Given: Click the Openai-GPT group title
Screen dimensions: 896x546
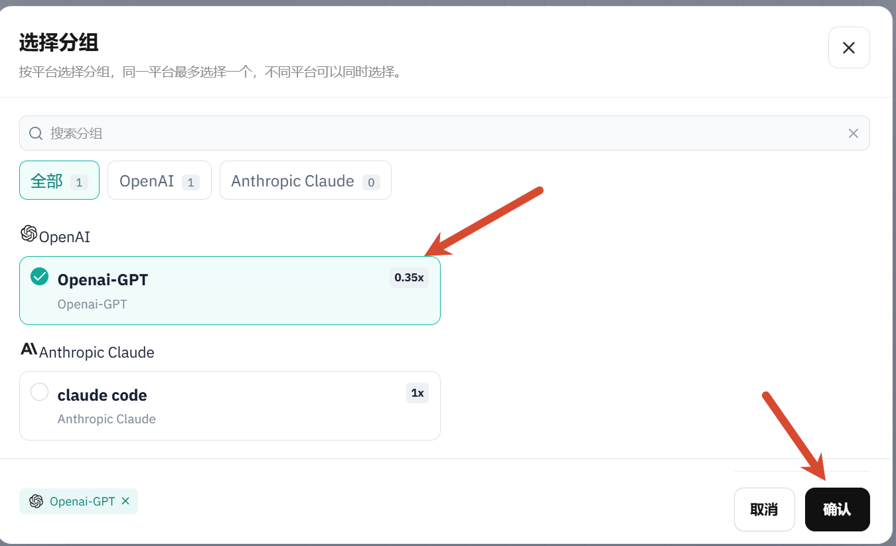Looking at the screenshot, I should 103,280.
